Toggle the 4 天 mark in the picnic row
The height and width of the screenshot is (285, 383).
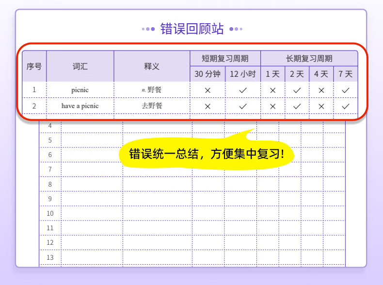[321, 90]
